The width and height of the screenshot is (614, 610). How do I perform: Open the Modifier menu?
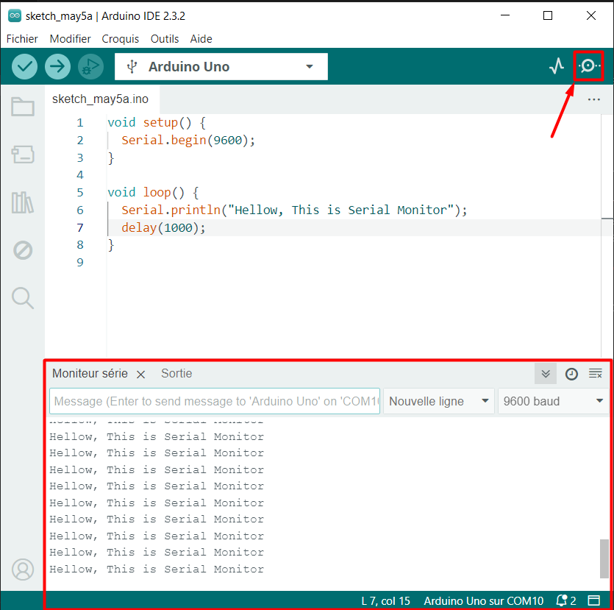[x=70, y=39]
